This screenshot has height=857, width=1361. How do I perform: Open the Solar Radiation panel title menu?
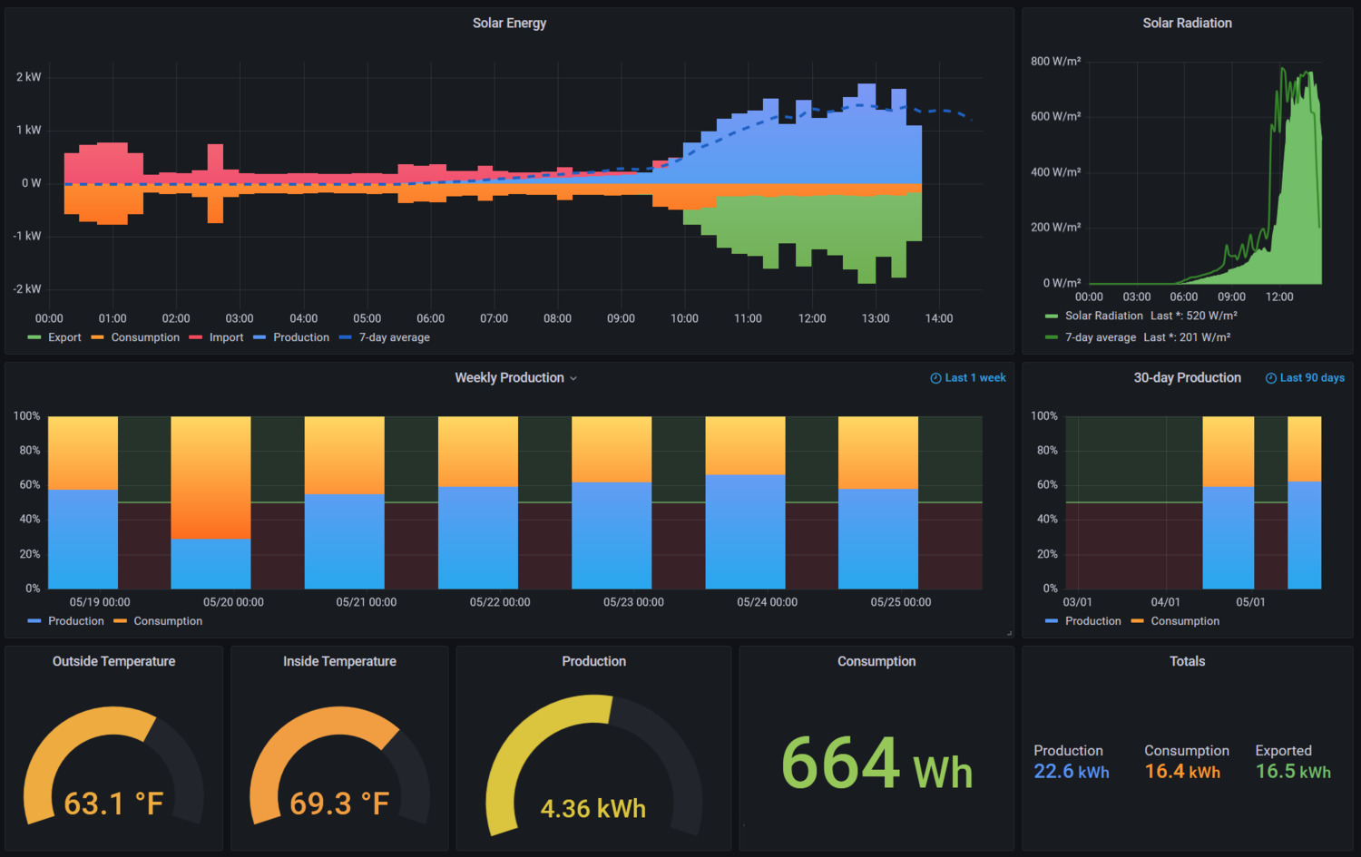click(1187, 24)
